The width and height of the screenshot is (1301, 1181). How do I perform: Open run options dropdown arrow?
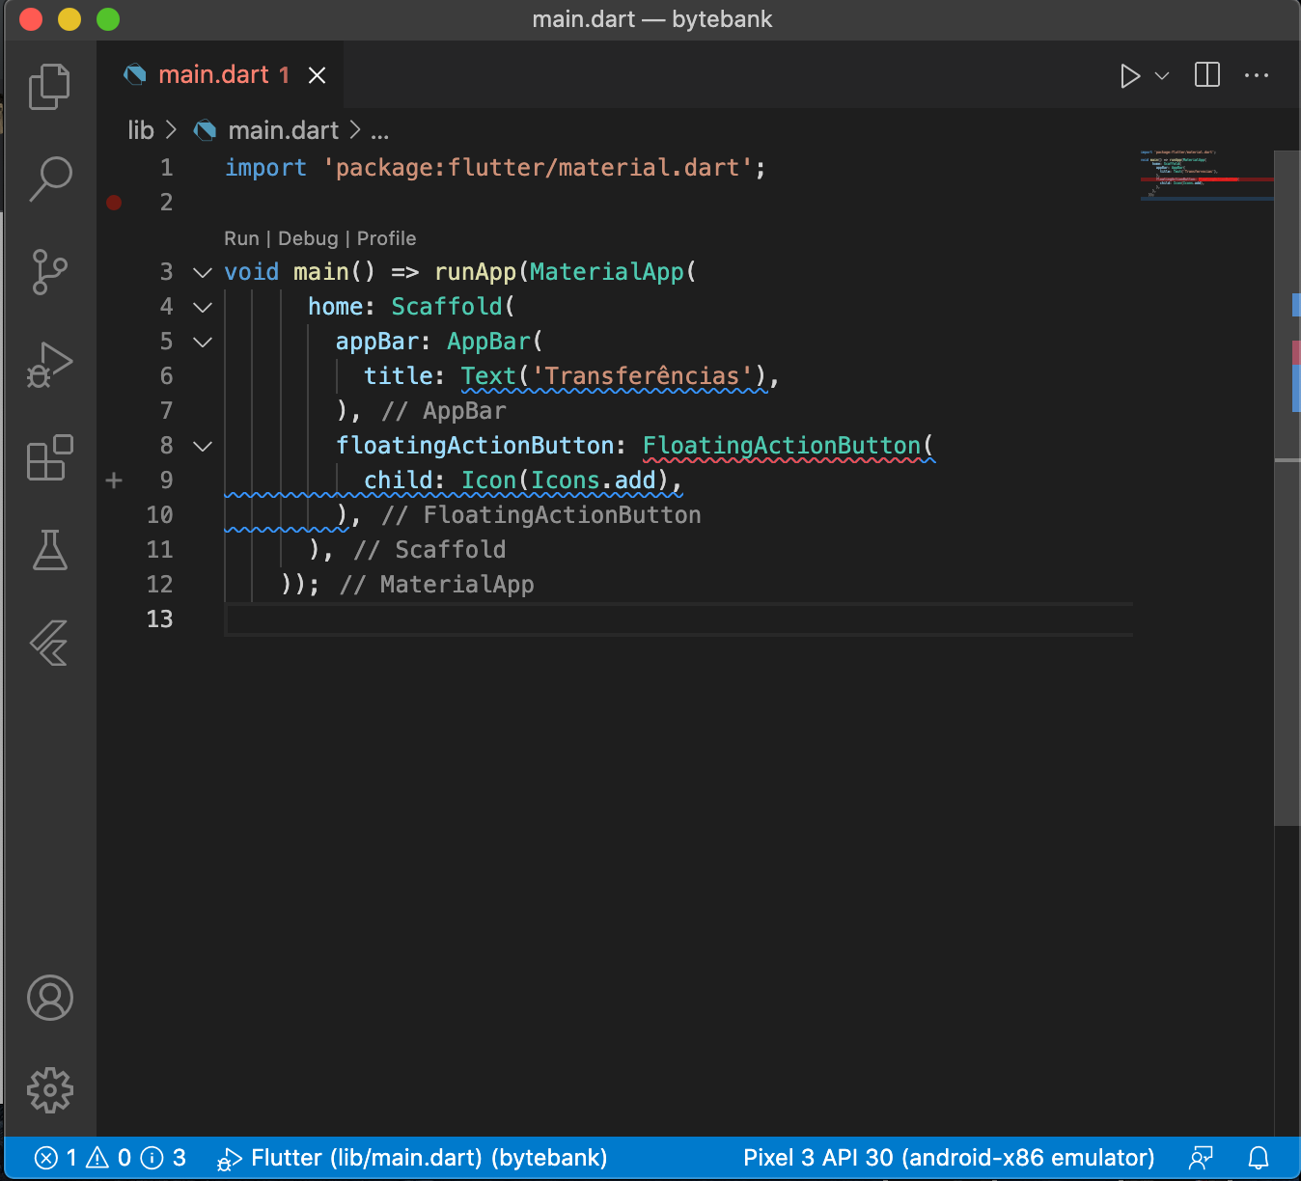coord(1162,76)
